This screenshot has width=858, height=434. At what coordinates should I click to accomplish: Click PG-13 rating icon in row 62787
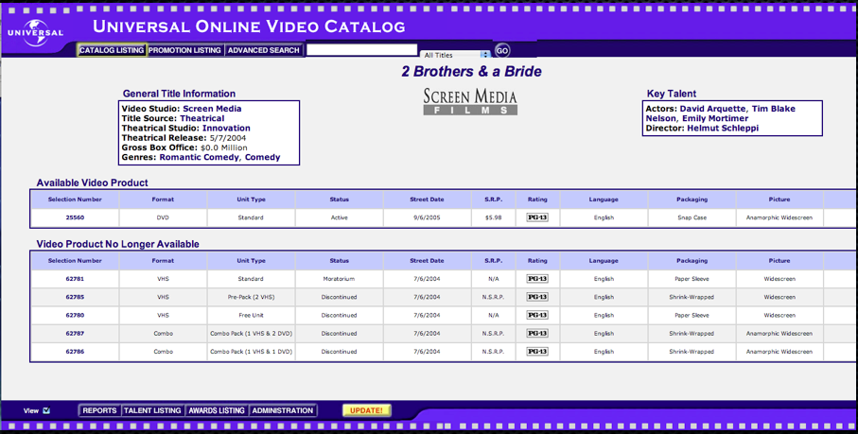537,333
